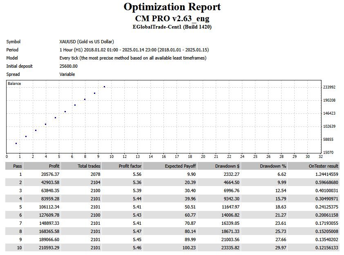The image size is (344, 255).
Task: Click expected payoff 9.90
Action: (191, 174)
